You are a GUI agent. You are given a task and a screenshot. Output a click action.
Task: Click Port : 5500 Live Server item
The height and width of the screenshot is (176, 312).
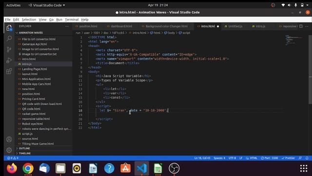click(x=270, y=158)
